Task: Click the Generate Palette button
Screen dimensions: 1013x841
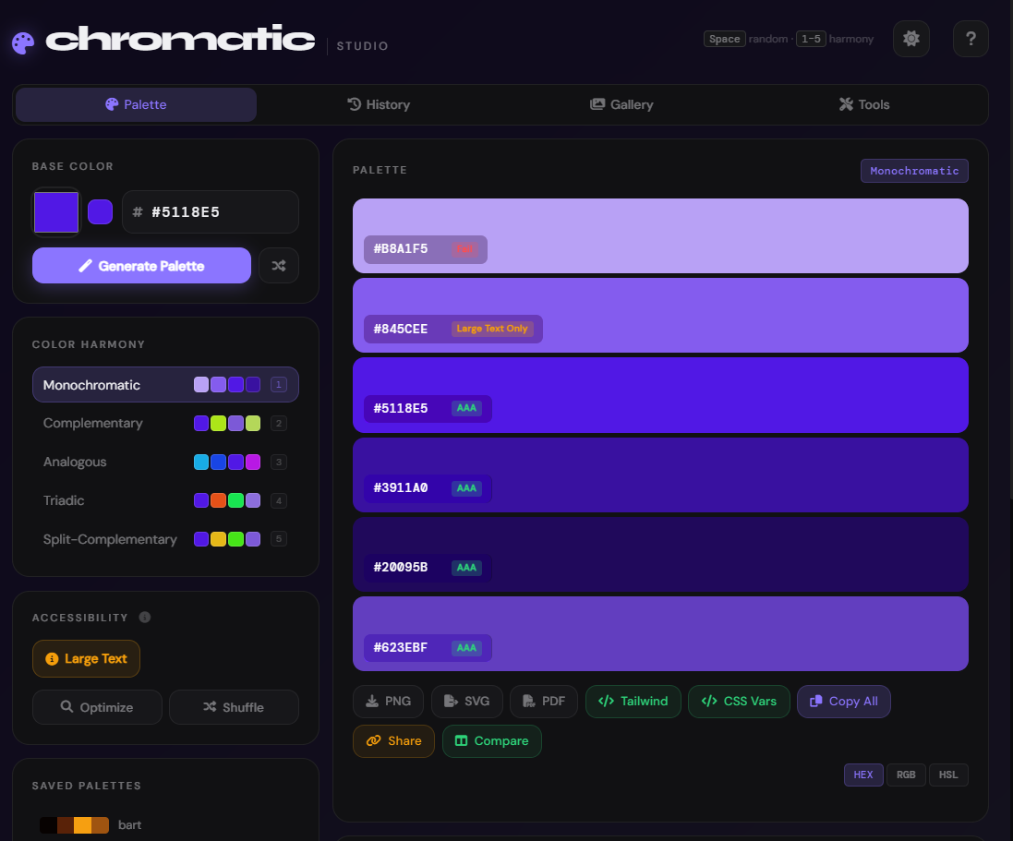Action: click(141, 266)
